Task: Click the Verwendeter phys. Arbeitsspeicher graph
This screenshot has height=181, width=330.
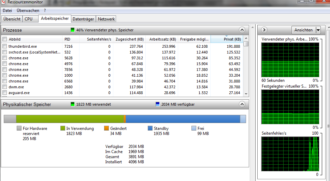Action: point(290,60)
